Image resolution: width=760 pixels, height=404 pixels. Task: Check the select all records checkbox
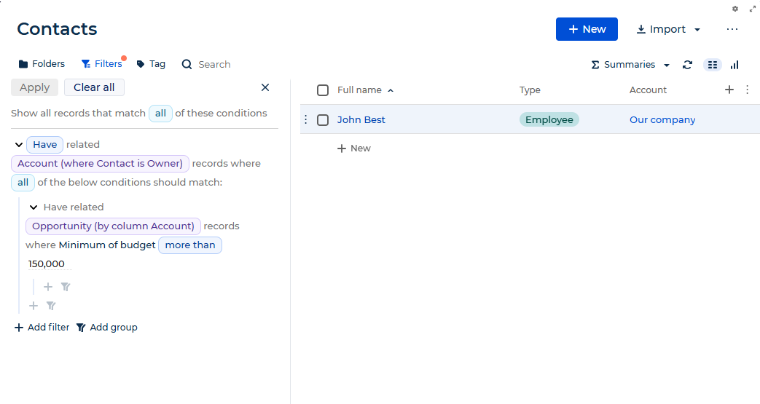(323, 90)
